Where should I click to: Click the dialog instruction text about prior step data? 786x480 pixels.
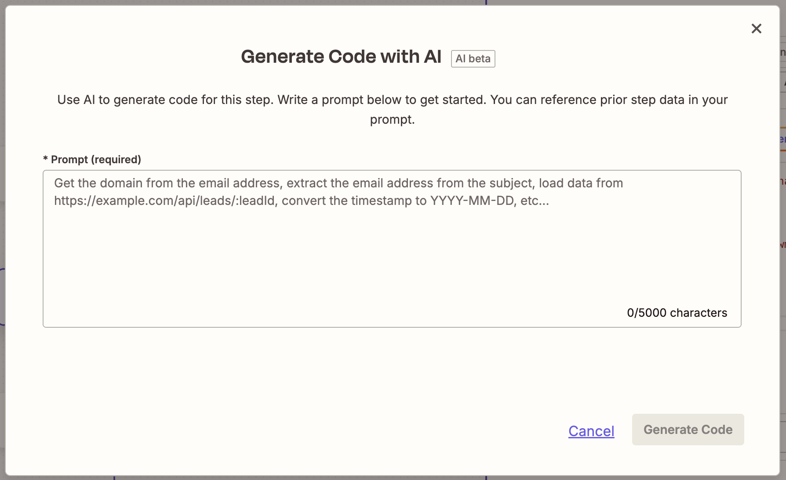(392, 109)
